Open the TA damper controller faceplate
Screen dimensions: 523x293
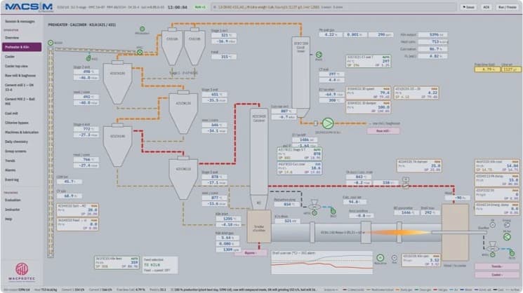(419, 165)
